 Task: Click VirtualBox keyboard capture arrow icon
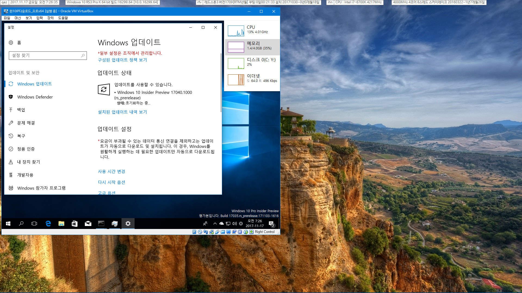[x=251, y=232]
